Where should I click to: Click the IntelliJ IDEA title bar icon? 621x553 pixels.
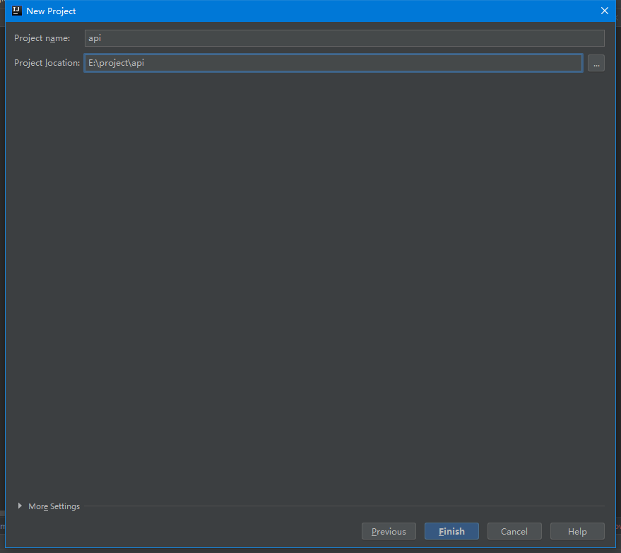(17, 11)
